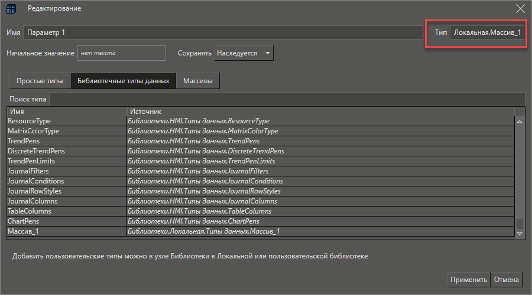Click the app grid icon in title bar
The image size is (532, 295).
tap(12, 9)
